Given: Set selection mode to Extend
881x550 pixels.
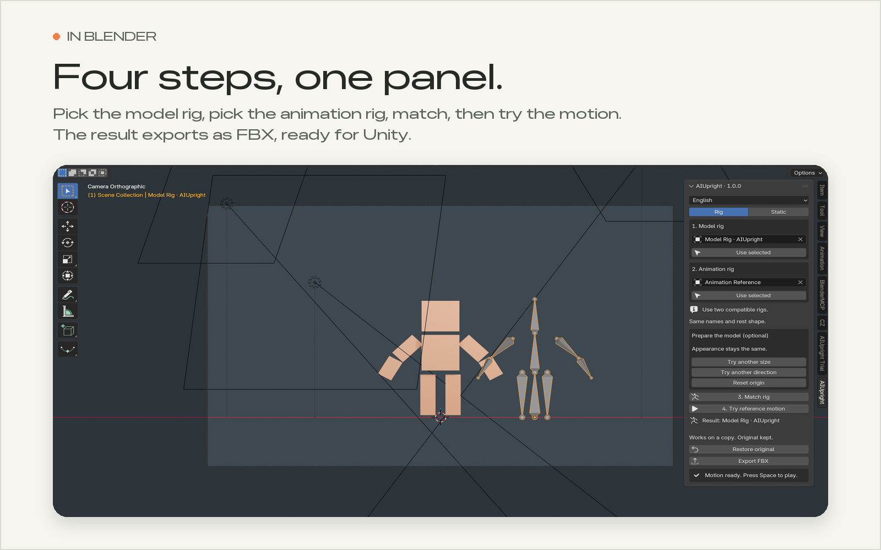Looking at the screenshot, I should coord(72,173).
